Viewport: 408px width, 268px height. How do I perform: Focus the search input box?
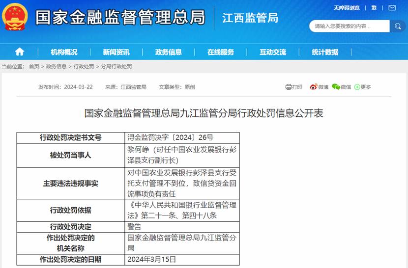(349, 26)
